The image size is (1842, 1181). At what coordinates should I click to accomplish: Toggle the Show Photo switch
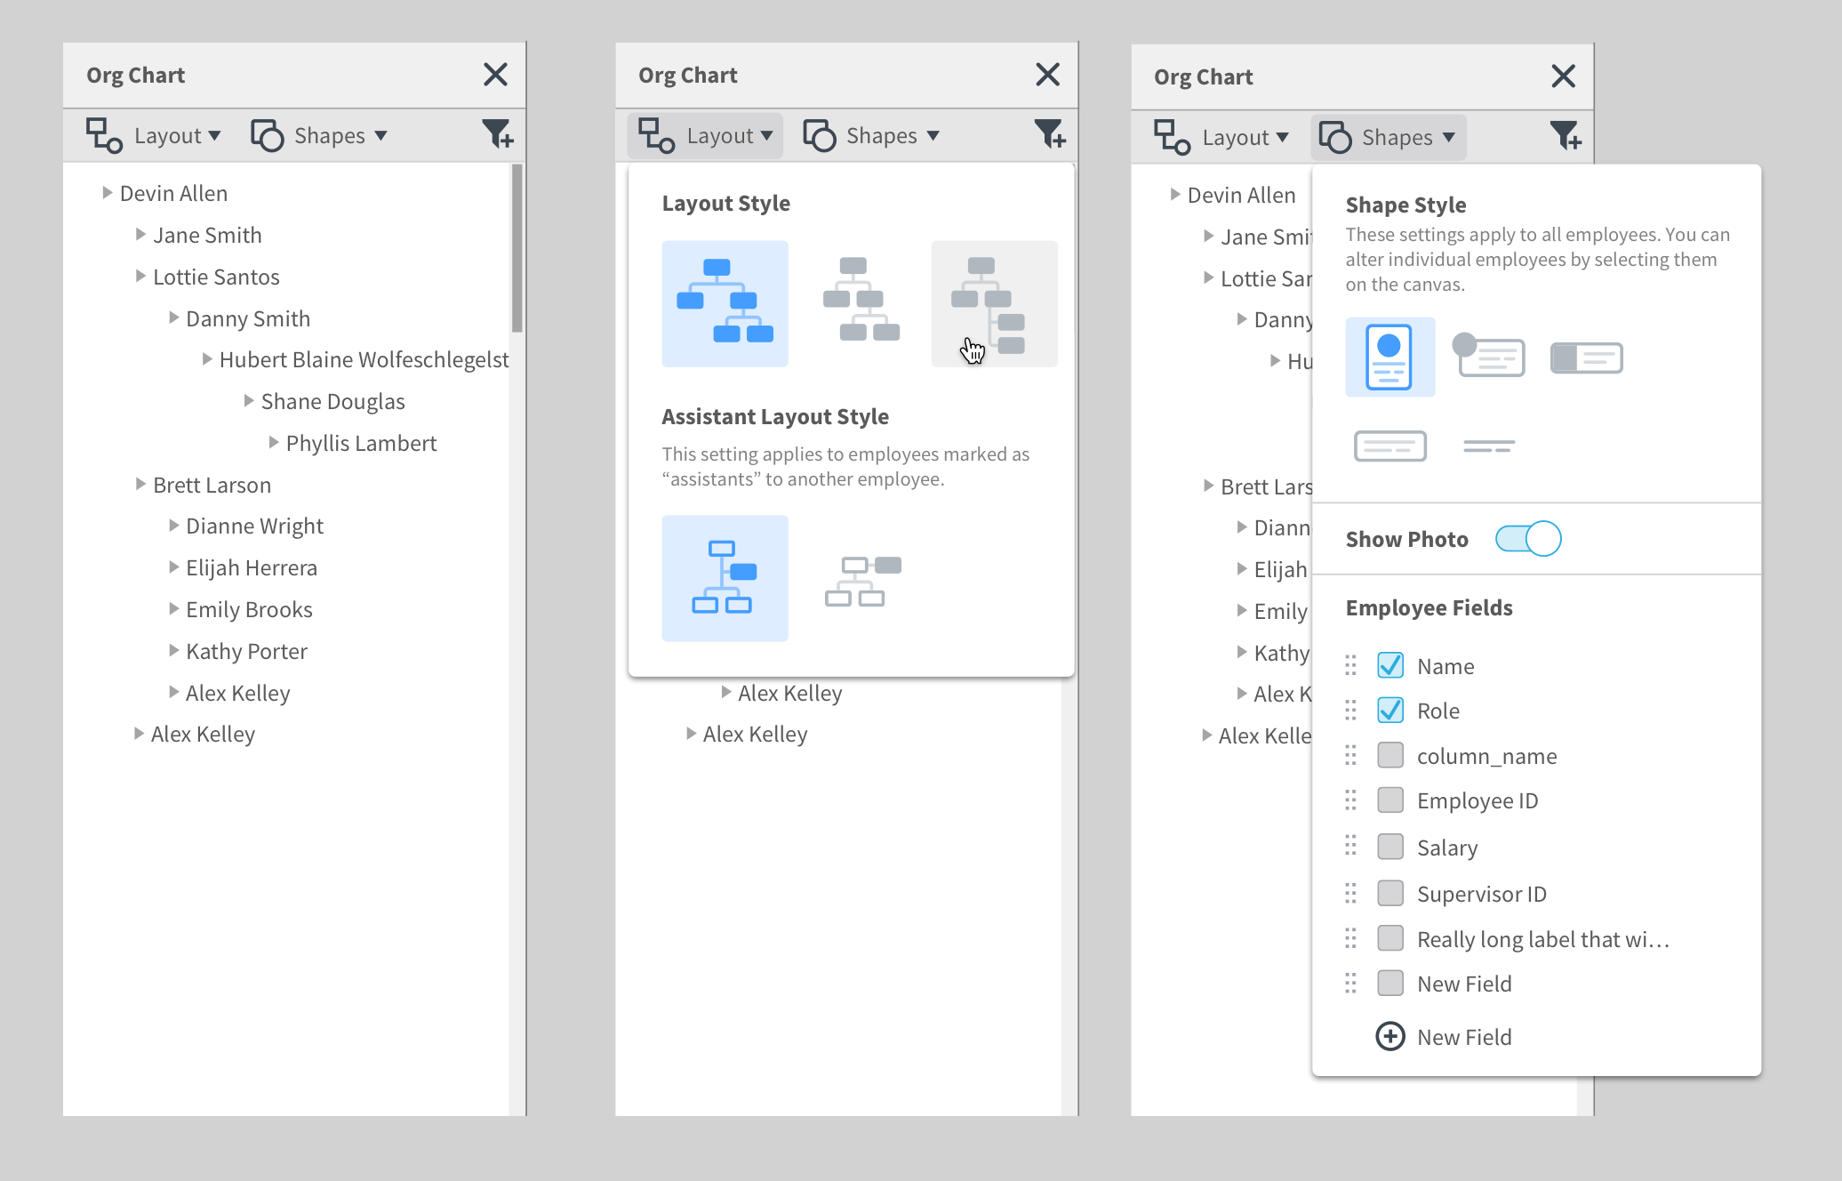pos(1527,539)
